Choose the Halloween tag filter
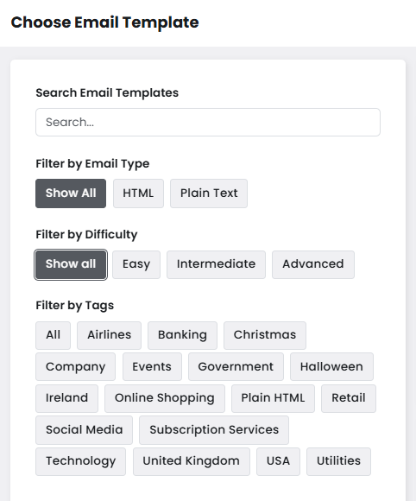Screen dimensions: 416x501 (x=331, y=367)
